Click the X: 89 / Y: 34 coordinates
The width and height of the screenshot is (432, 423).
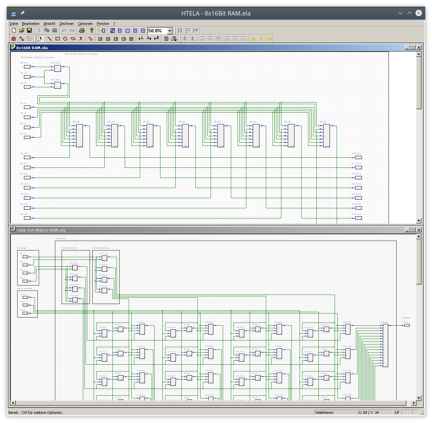(375, 413)
